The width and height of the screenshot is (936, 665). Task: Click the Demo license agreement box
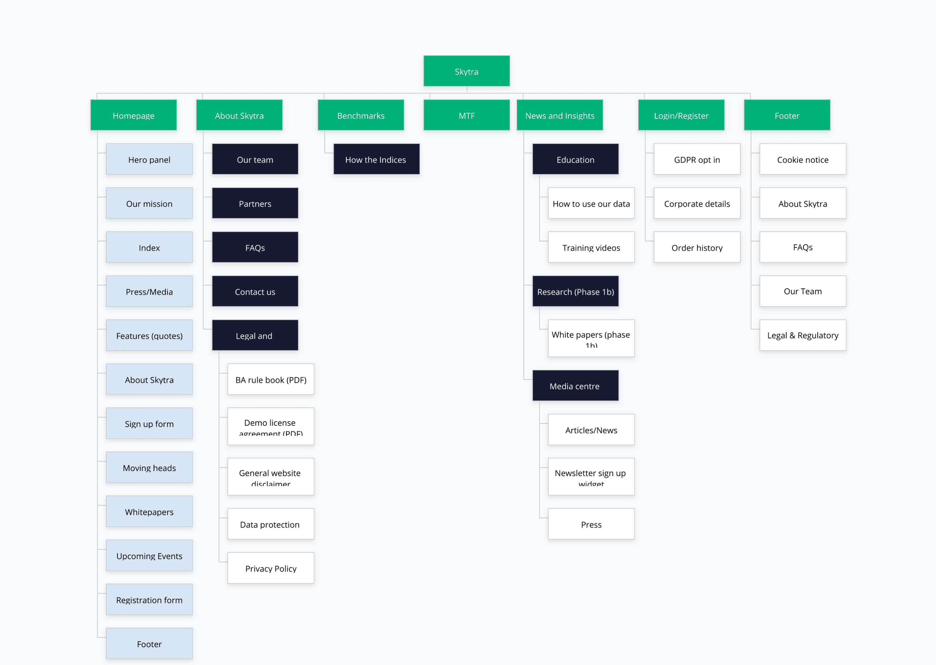[x=270, y=426]
